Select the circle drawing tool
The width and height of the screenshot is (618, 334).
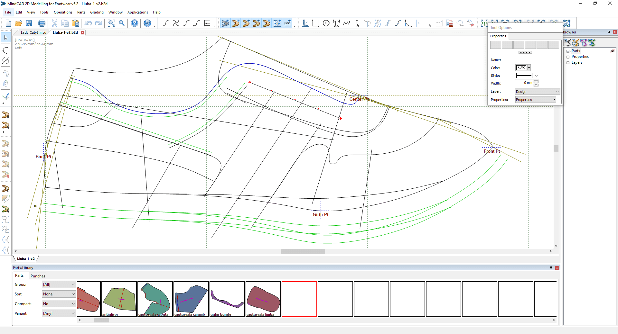(x=326, y=23)
